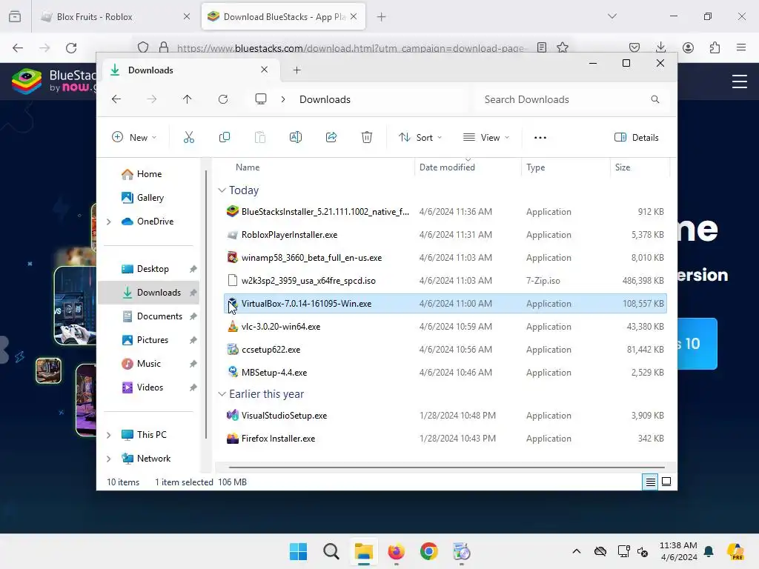Open the Sort dropdown menu

pyautogui.click(x=420, y=137)
